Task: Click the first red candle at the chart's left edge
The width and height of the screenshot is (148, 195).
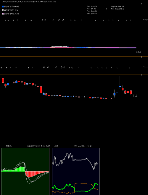Action: 3,80
